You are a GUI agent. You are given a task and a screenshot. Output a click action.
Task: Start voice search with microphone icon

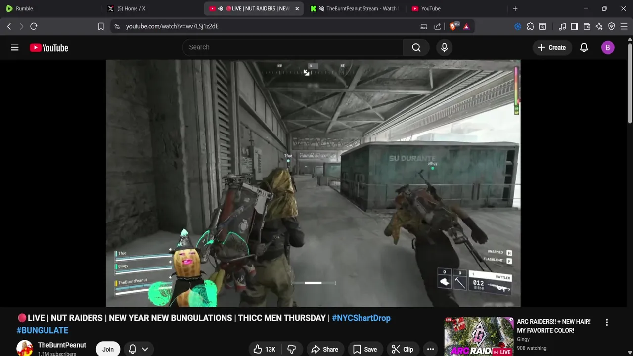444,47
